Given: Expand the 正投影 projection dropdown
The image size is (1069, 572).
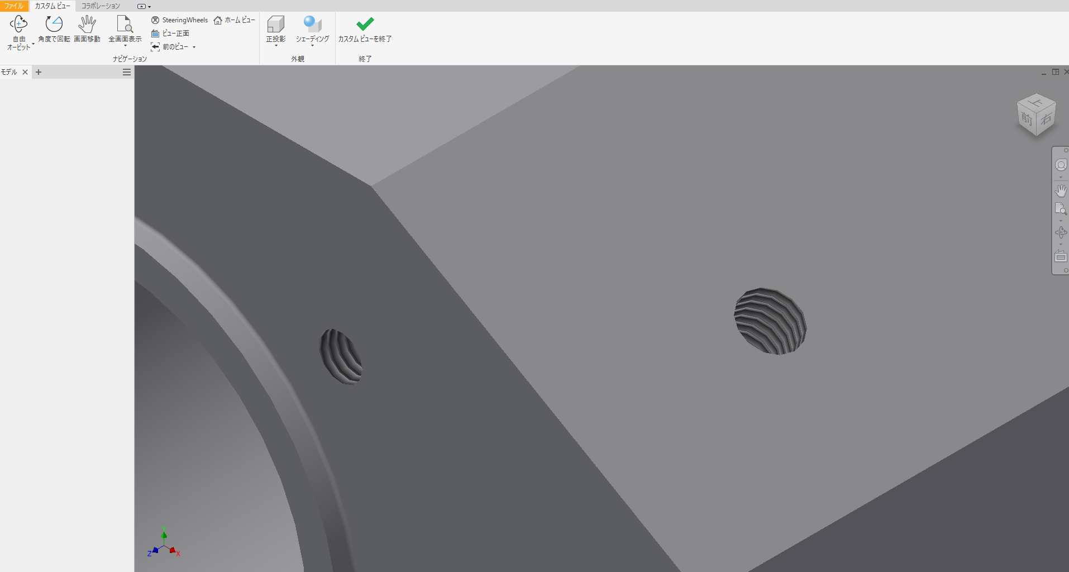Looking at the screenshot, I should click(x=276, y=46).
